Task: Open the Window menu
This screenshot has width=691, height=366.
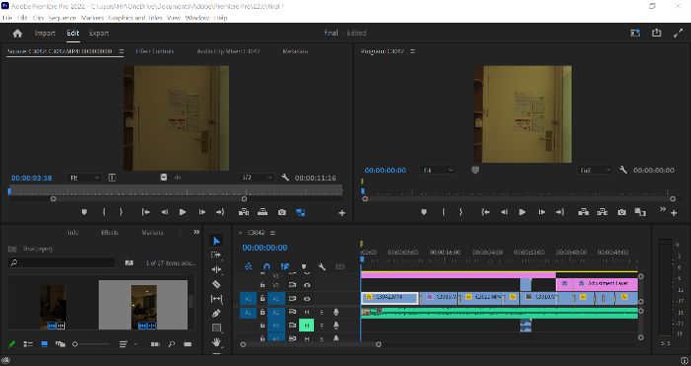Action: click(x=197, y=18)
